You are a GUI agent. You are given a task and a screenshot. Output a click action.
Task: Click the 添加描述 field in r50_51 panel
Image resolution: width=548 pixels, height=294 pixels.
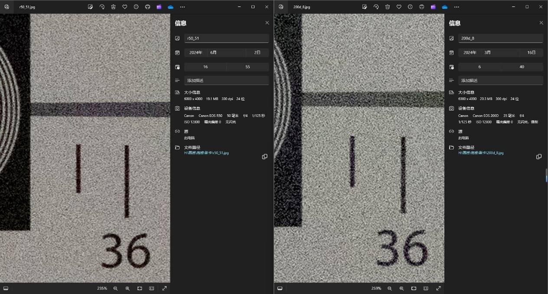(x=226, y=81)
